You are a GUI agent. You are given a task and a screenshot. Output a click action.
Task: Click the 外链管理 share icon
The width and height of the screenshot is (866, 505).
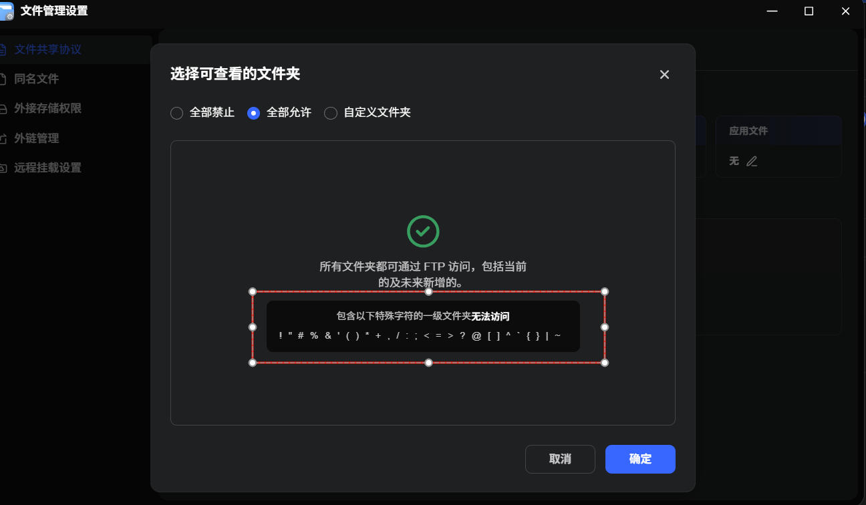[x=3, y=138]
